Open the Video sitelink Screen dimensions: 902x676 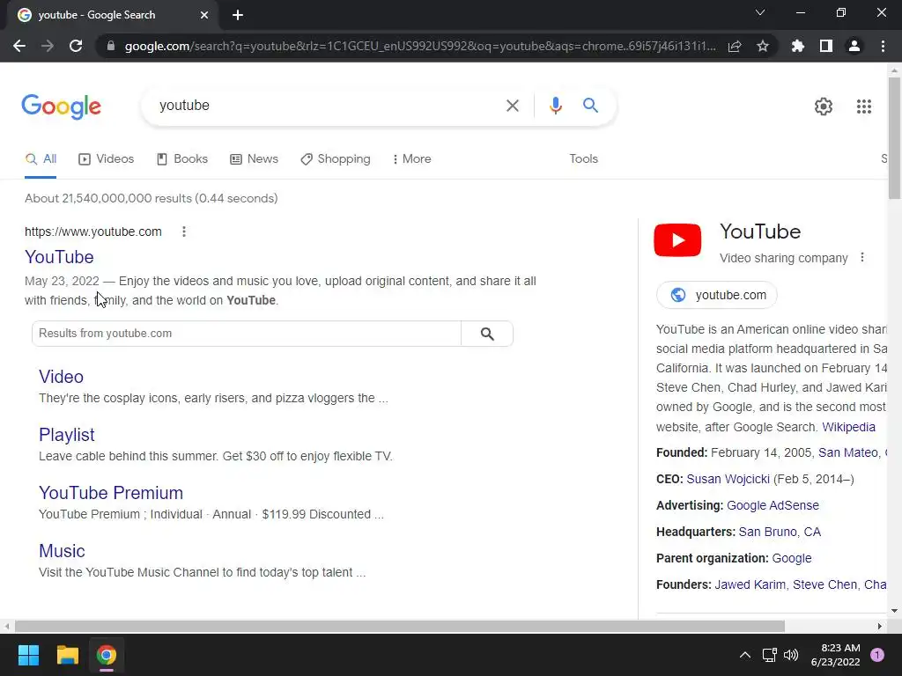click(x=61, y=377)
